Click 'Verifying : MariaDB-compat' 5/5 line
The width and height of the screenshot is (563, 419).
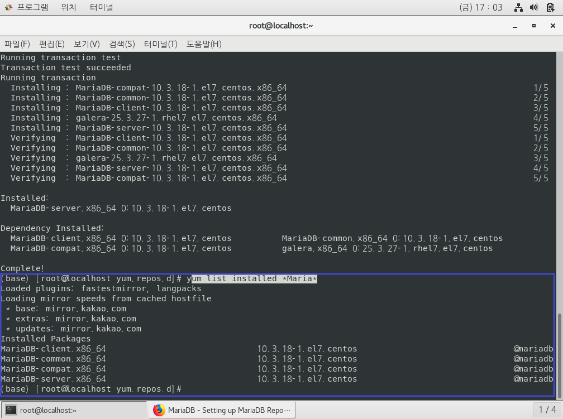click(x=149, y=178)
